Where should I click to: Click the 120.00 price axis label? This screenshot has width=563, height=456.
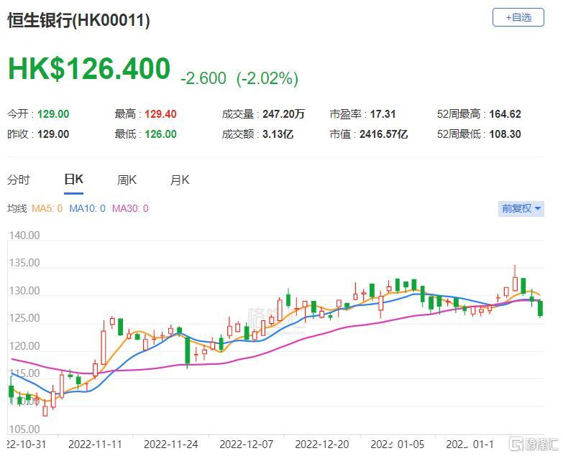[24, 346]
